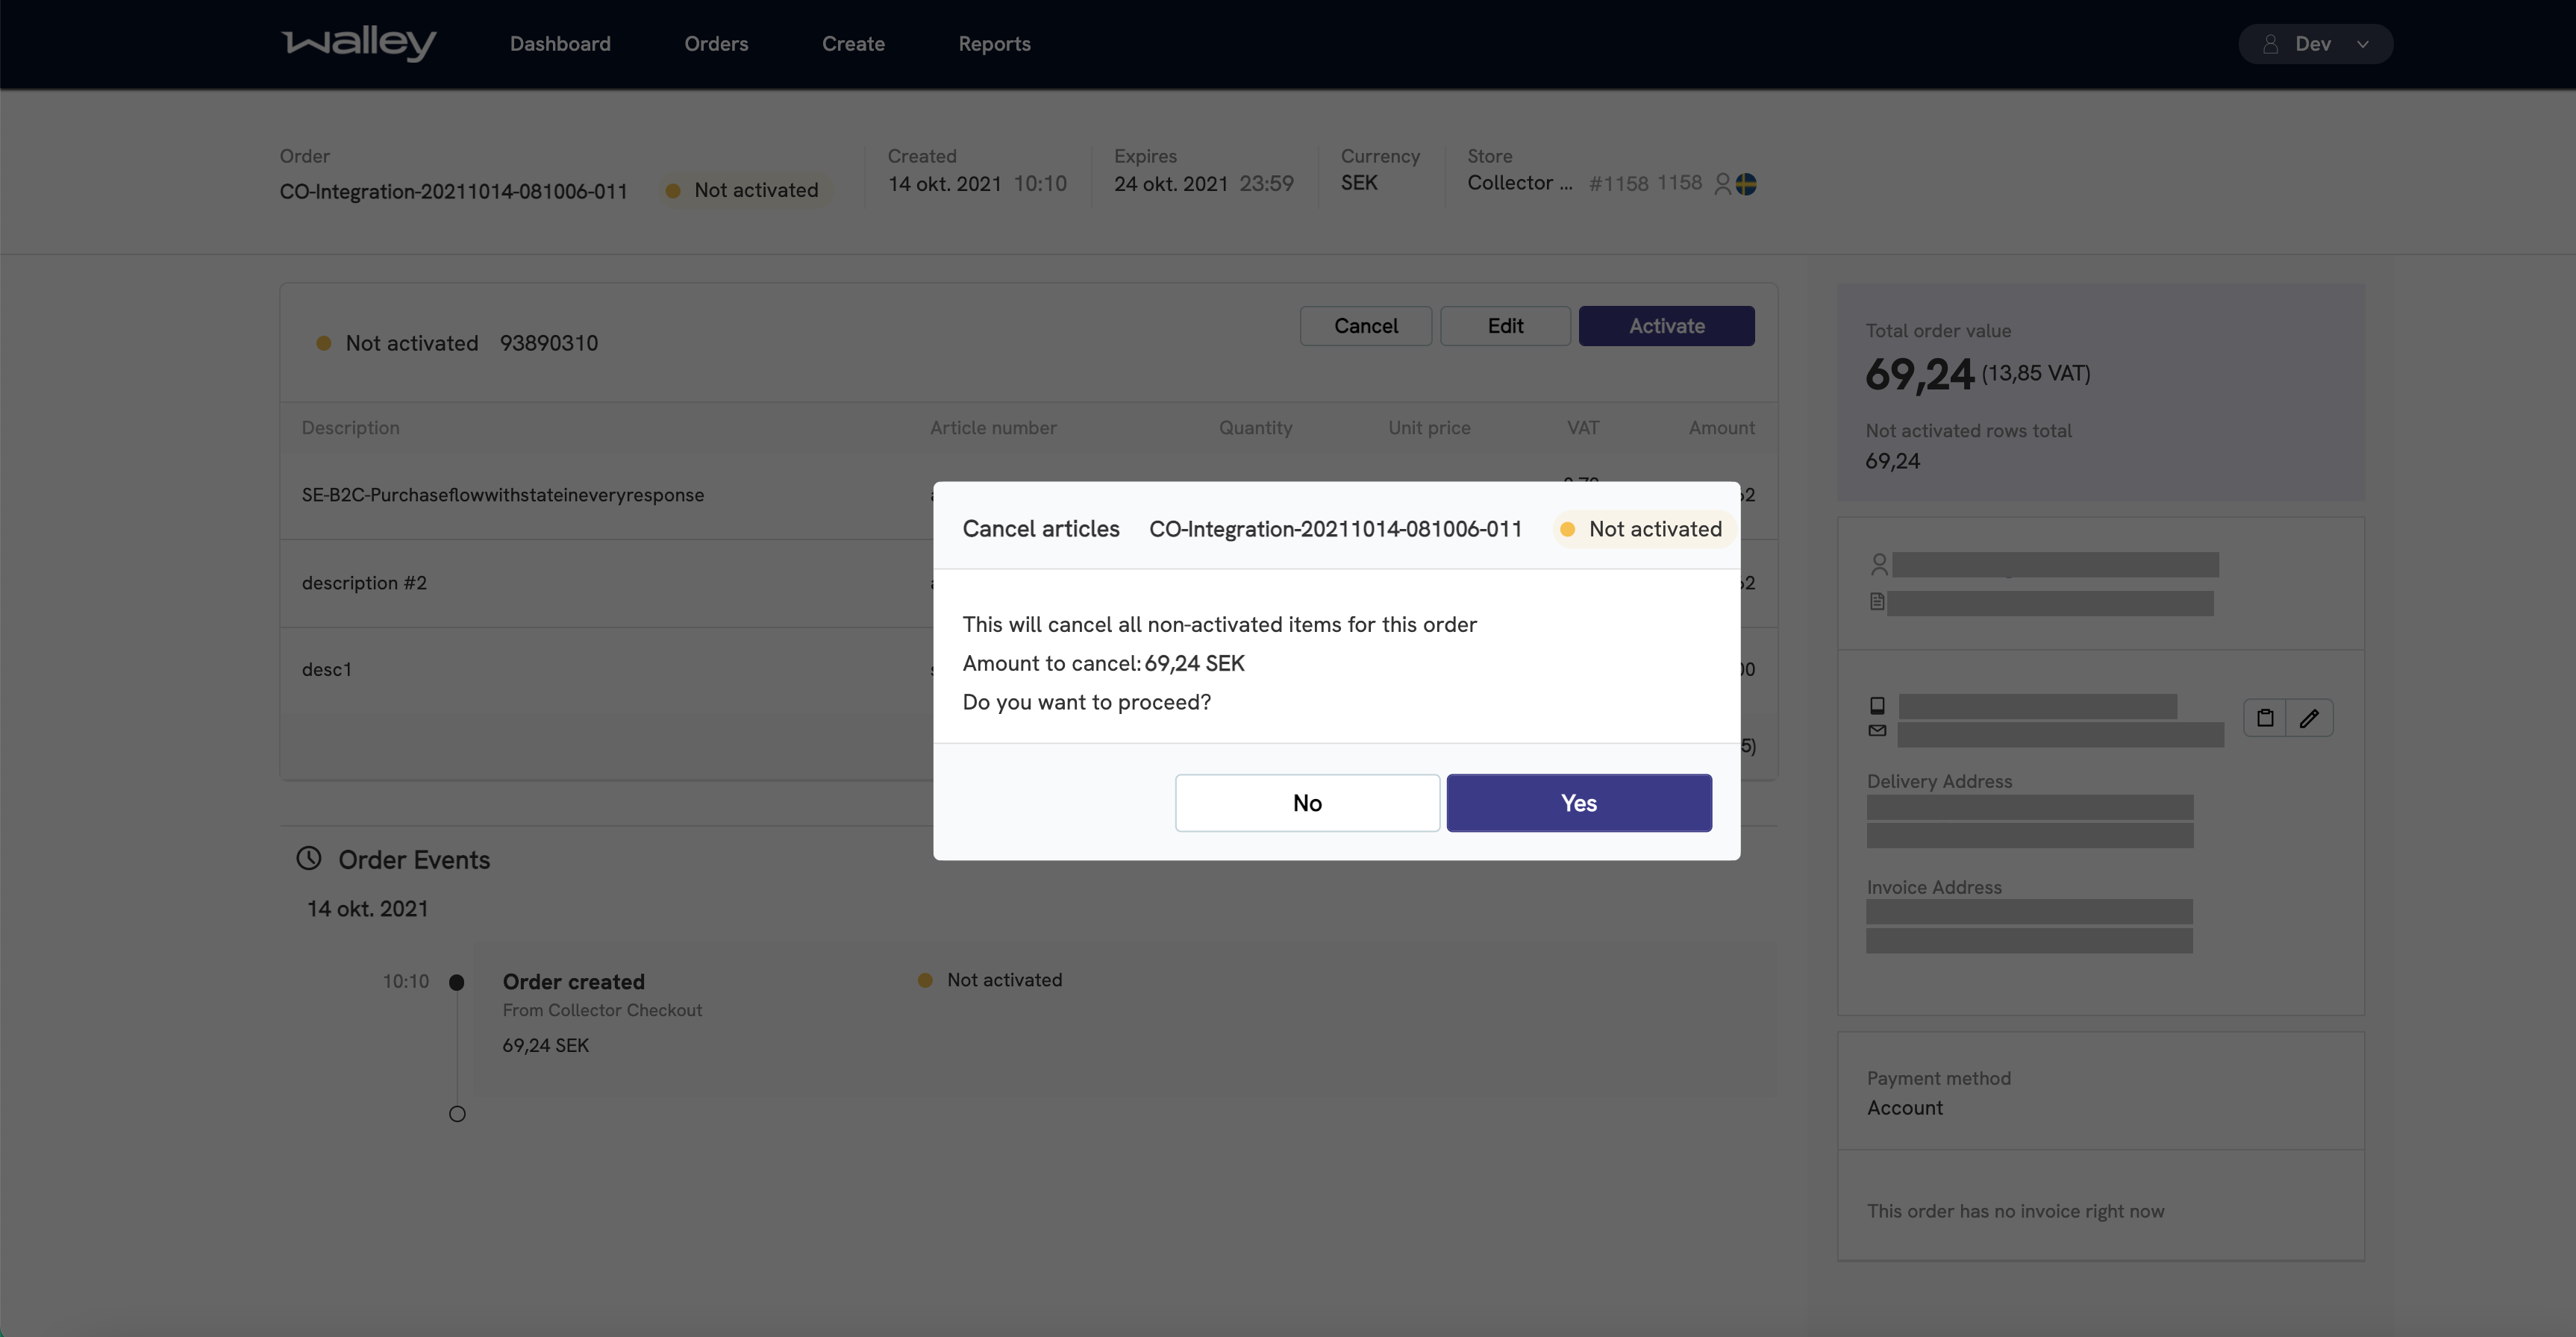
Task: Click Amount to cancel 69,24 SEK line
Action: click(x=1103, y=663)
